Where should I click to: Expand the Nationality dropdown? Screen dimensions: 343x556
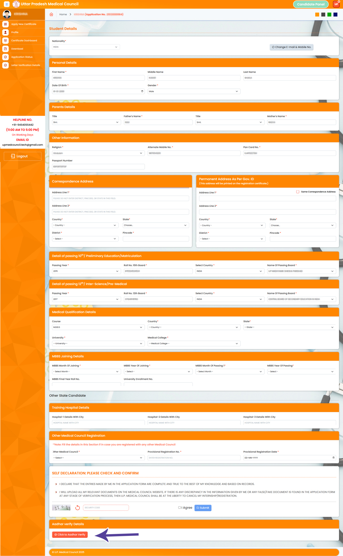[86, 47]
